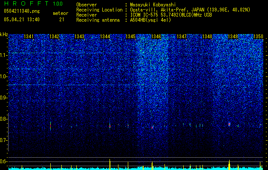Screen dimensions: 268x170
Task: Click the bright meteor echo near 1349
Action: coord(229,124)
